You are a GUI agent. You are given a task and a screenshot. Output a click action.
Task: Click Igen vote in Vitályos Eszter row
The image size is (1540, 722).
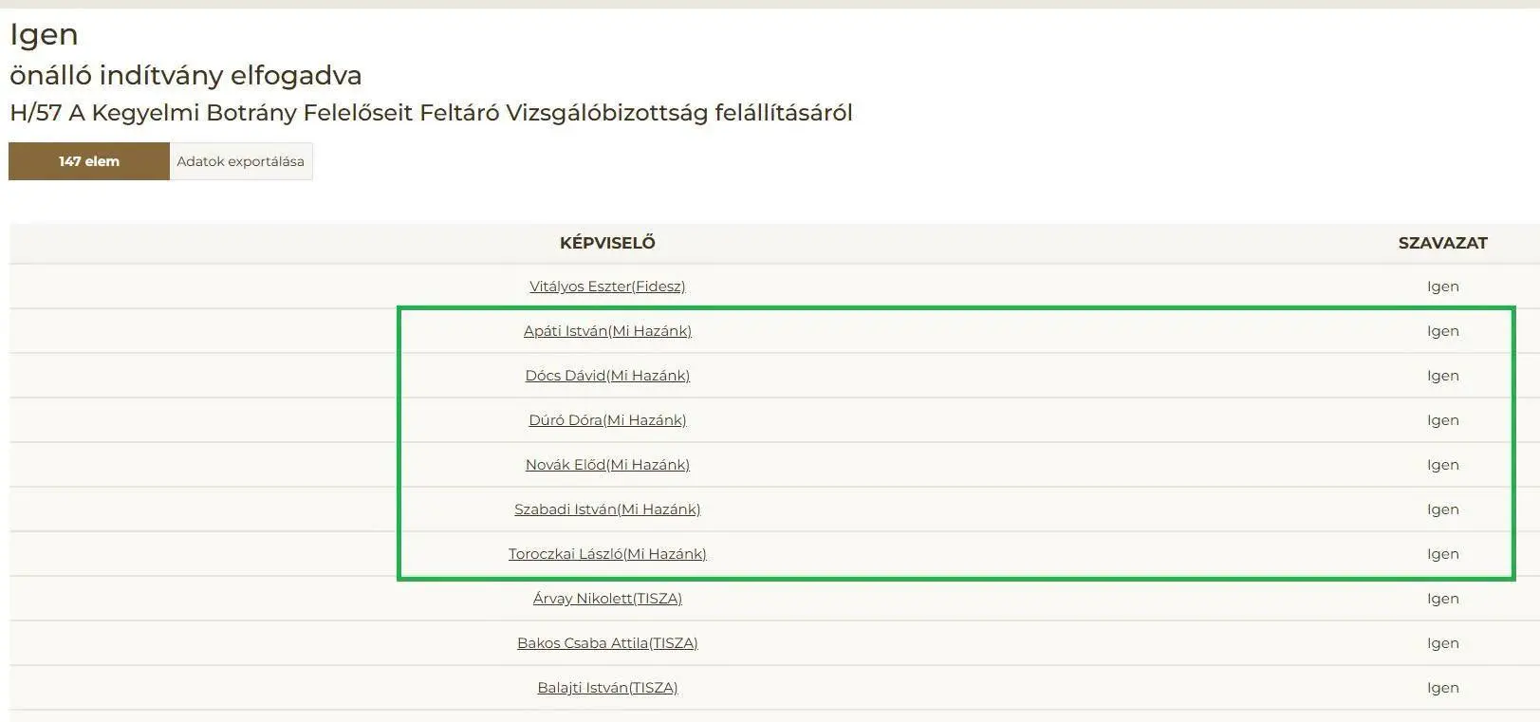click(x=1442, y=286)
